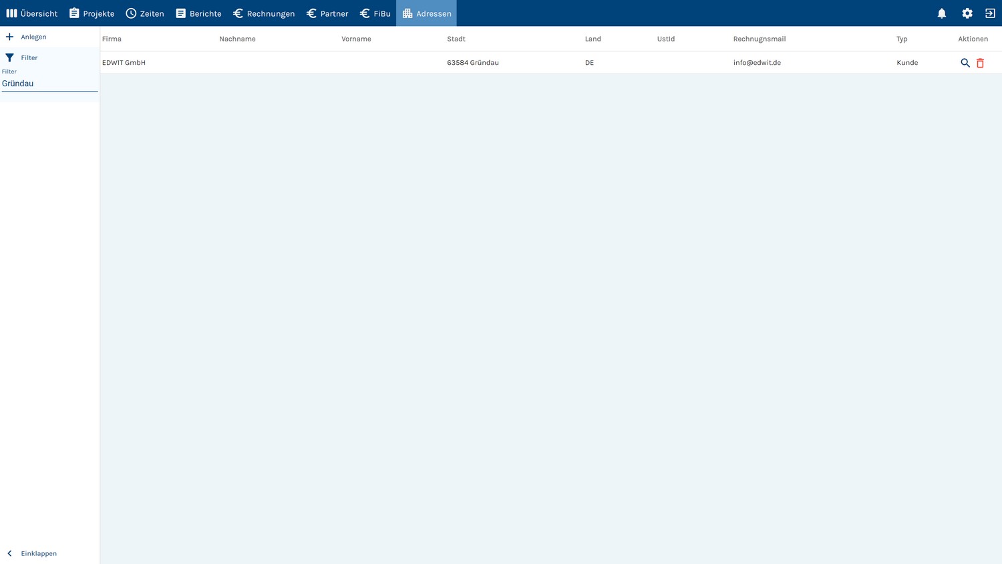1002x564 pixels.
Task: Toggle the Filter panel
Action: pyautogui.click(x=50, y=57)
